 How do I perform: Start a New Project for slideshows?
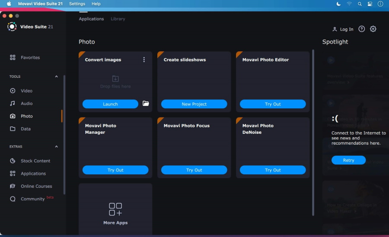click(194, 104)
